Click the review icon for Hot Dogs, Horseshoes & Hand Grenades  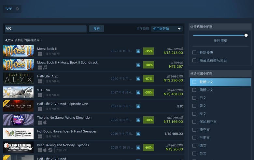[138, 134]
